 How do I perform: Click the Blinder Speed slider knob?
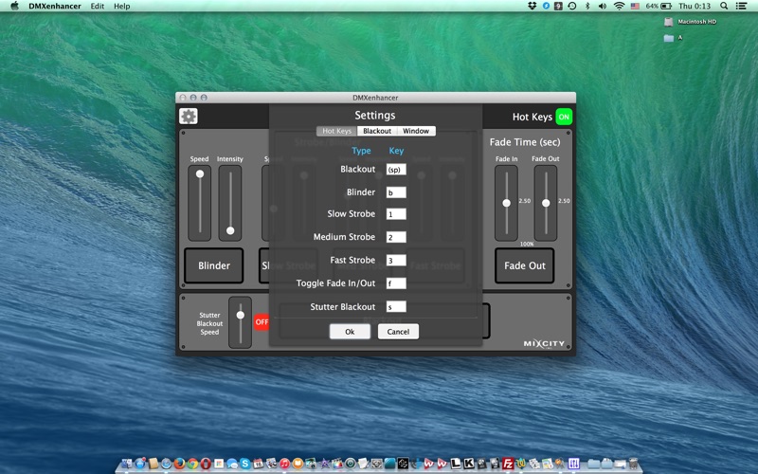200,173
